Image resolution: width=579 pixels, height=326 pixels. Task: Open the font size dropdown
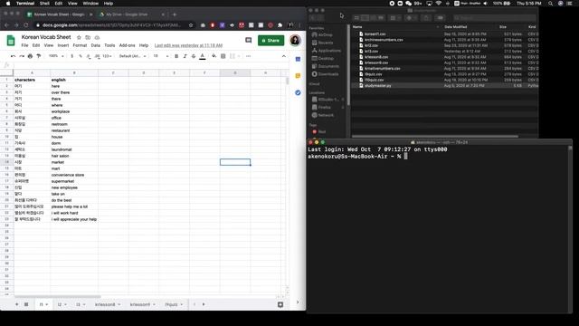point(161,56)
